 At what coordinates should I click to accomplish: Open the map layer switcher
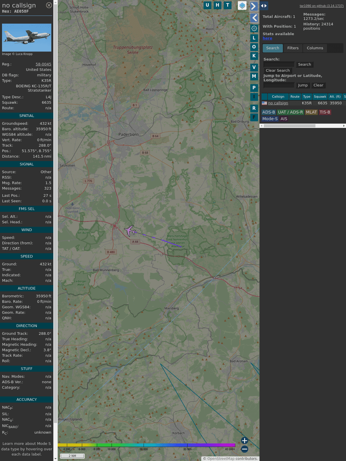click(242, 5)
